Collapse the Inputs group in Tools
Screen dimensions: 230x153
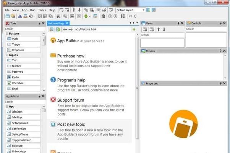[x=7, y=55]
